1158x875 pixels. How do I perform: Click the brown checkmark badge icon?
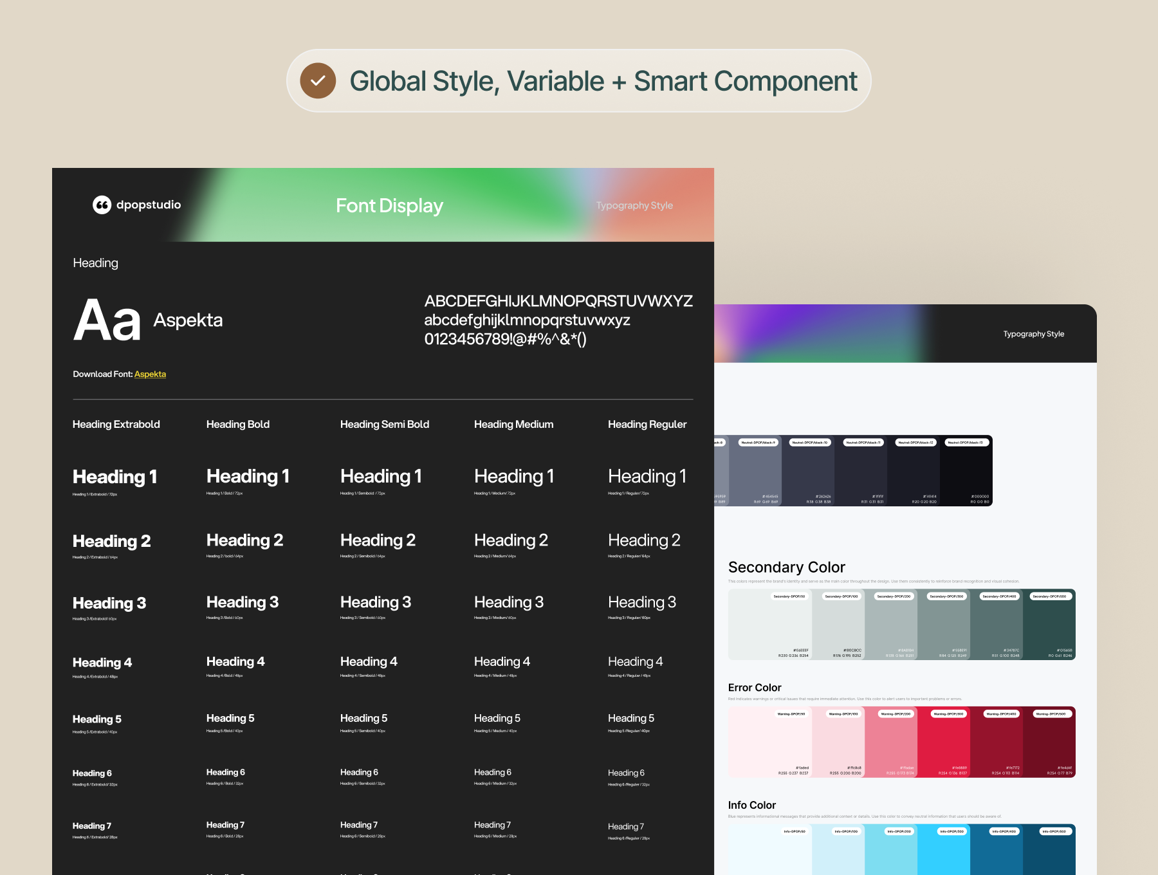click(x=318, y=81)
